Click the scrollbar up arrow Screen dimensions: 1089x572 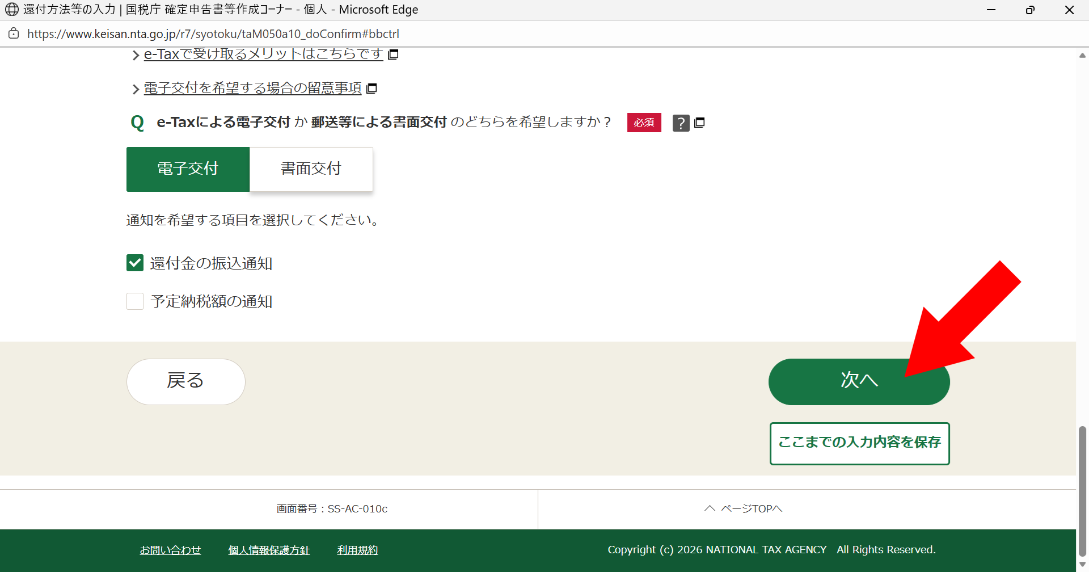[1082, 55]
